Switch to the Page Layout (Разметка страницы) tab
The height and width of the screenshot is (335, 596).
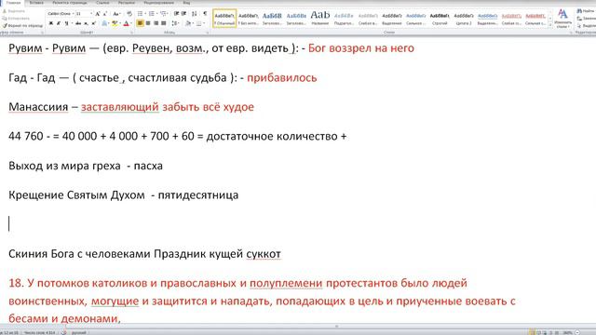(x=70, y=3)
